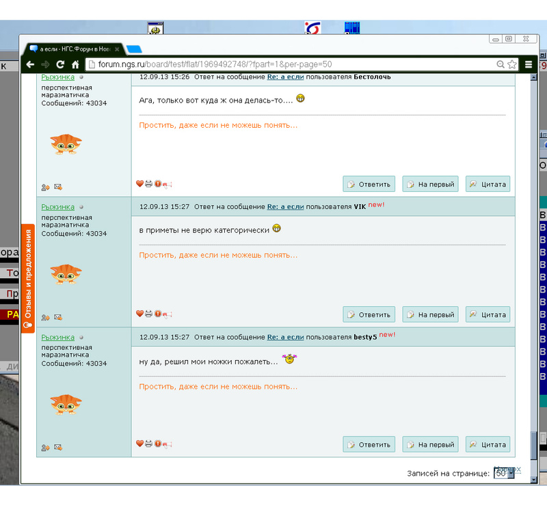This screenshot has width=547, height=509.
Task: Add friend icon beside the reply to besty5
Action: [45, 448]
